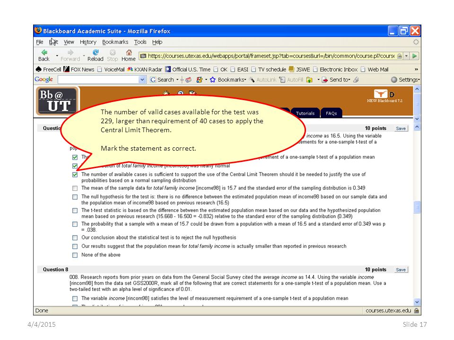Click the bottom scroll down arrow
Screen dimensions: 454x340
[x=417, y=302]
